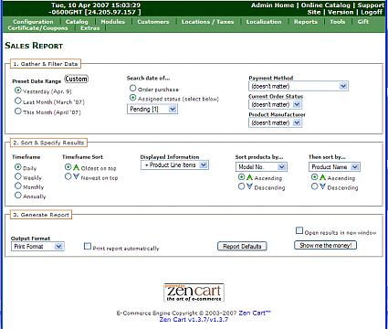Choose Assigned status search date option

(132, 98)
